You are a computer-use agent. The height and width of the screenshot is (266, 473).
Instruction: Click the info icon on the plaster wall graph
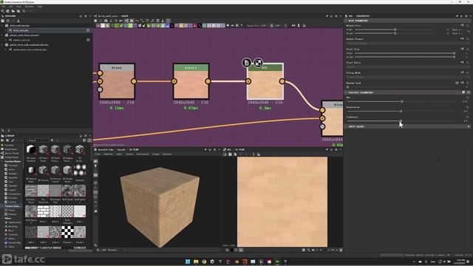click(88, 40)
